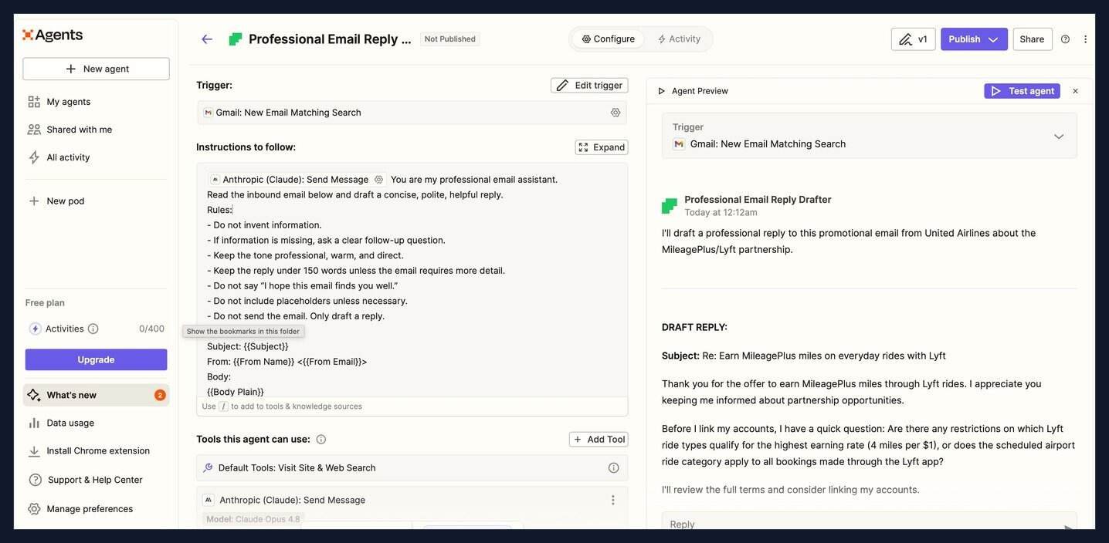Click the info icon beside Tools this agent can use

pos(321,440)
